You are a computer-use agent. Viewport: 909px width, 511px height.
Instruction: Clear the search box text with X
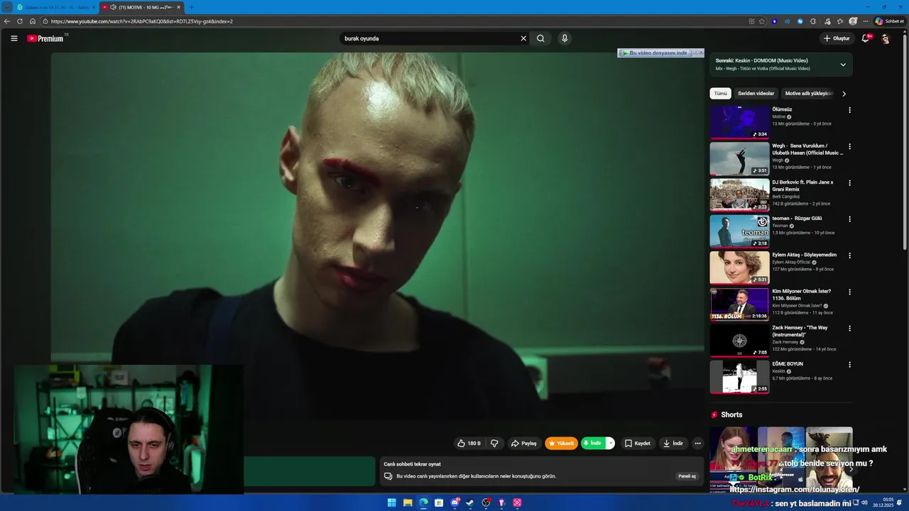pos(523,38)
